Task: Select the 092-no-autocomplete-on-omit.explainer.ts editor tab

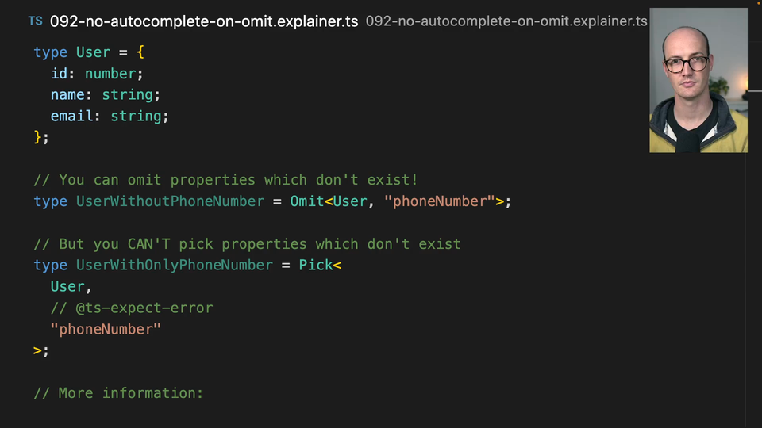Action: point(204,21)
